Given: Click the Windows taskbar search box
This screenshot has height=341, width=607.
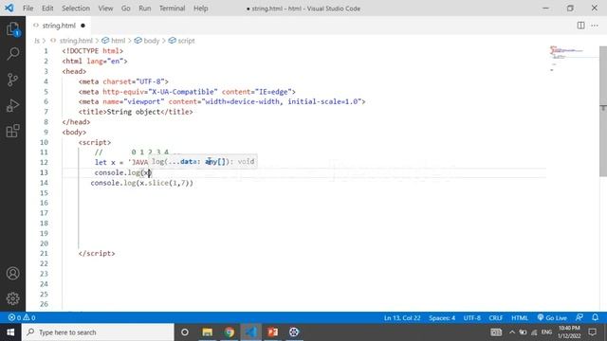Looking at the screenshot, I should [98, 332].
